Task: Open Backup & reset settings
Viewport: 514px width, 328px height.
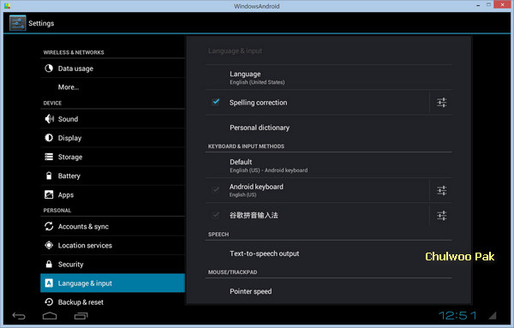Action: coord(113,301)
